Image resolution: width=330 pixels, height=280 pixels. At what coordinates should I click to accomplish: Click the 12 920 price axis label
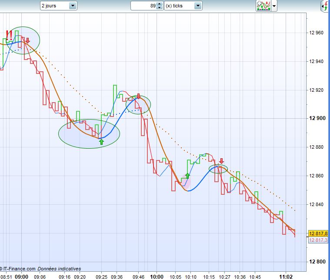(316, 90)
